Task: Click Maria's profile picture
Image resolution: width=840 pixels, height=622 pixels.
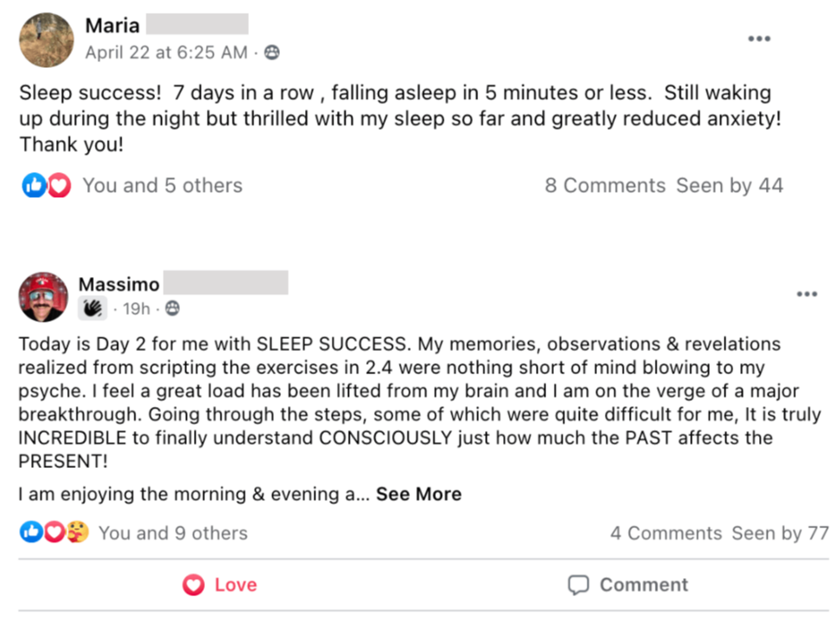Action: tap(47, 40)
